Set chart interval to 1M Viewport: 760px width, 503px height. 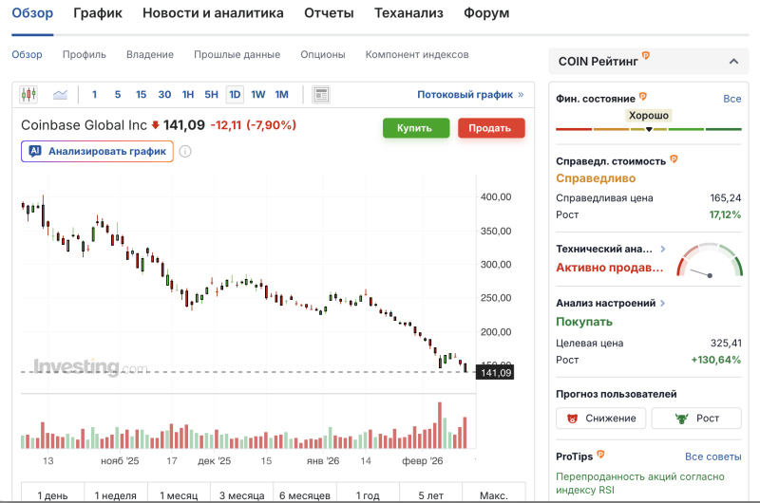281,94
